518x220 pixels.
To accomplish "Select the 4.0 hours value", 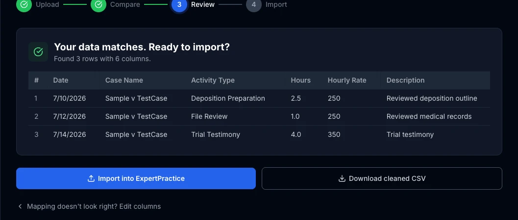I will pos(296,135).
